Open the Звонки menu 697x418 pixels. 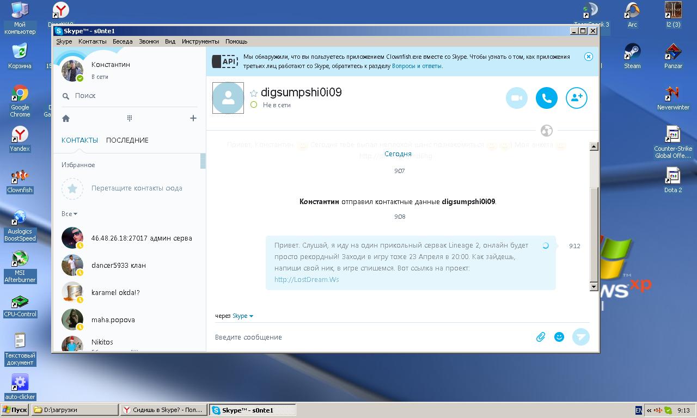[x=149, y=41]
